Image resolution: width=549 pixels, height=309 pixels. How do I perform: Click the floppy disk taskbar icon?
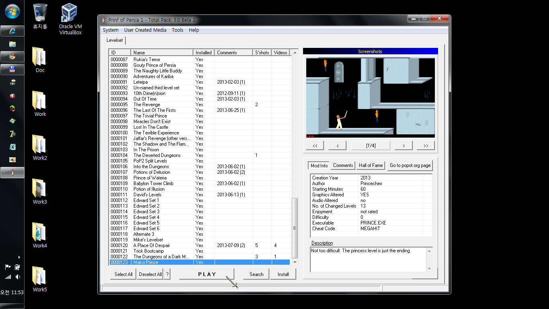[x=12, y=70]
